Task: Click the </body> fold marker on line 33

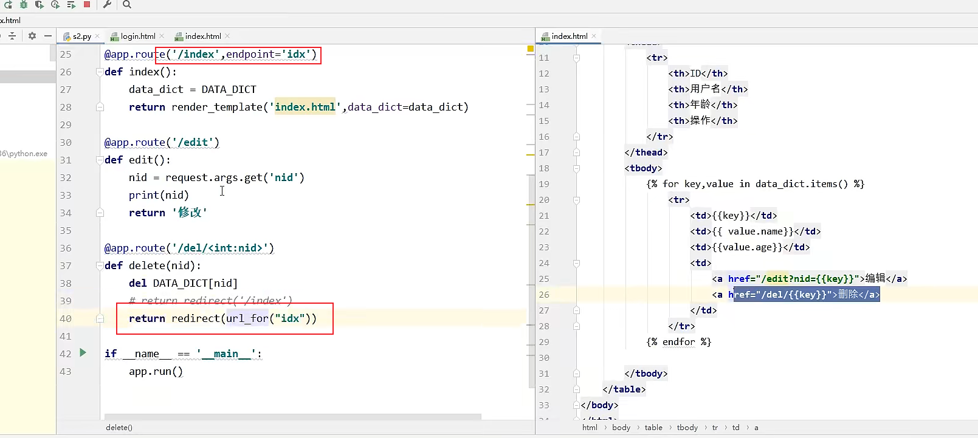Action: click(x=576, y=405)
